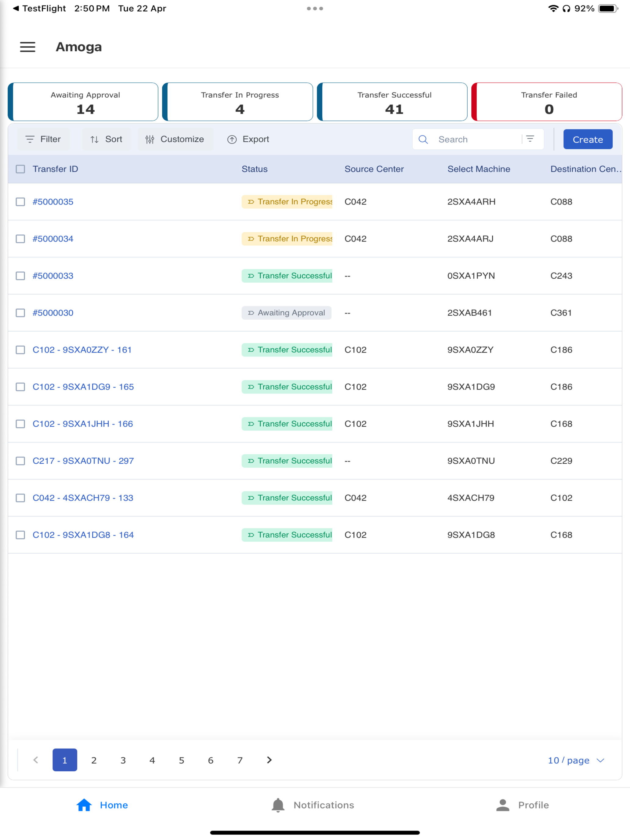Tap the Notifications bell icon
This screenshot has height=840, width=630.
278,805
